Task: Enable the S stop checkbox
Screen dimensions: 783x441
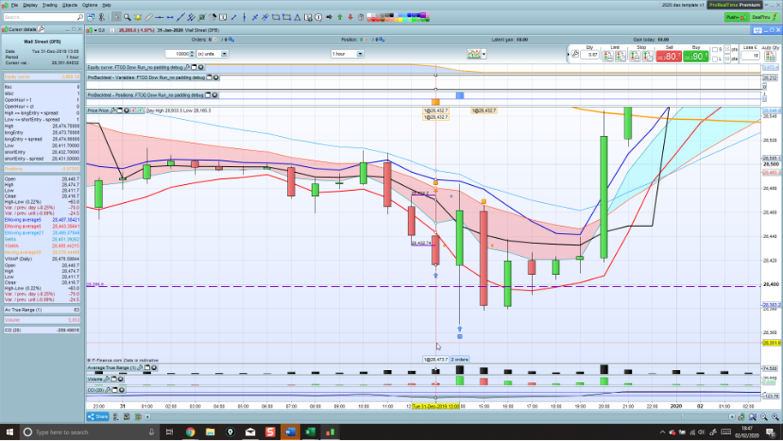Action: pos(716,50)
